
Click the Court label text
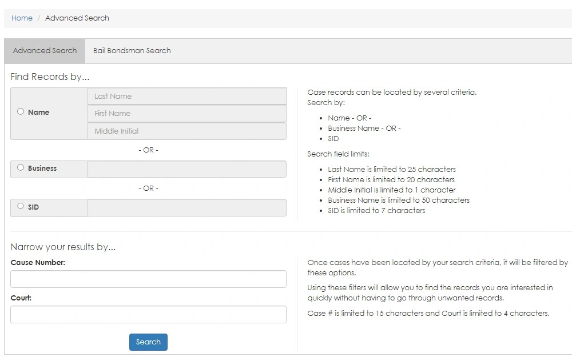pos(21,298)
